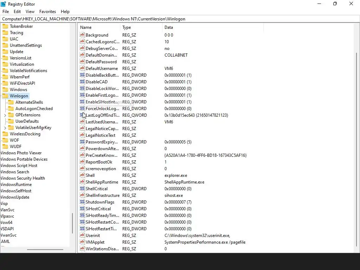Click the PreCreateKnow... GUID data value
The width and height of the screenshot is (360, 270).
(205, 155)
